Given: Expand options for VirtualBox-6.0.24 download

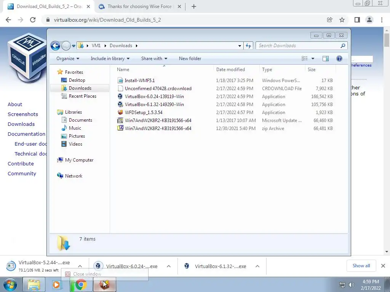Looking at the screenshot, I should coord(169,266).
